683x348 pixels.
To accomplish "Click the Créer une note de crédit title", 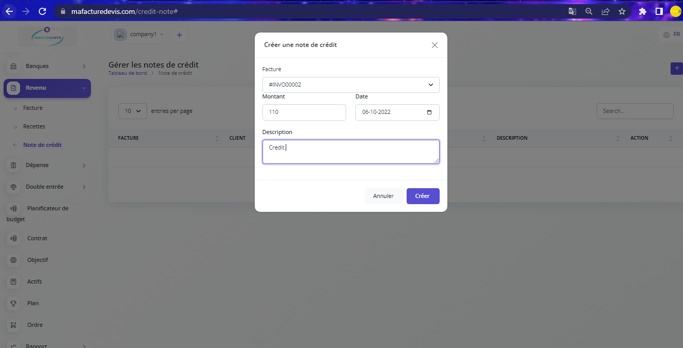I will coord(300,45).
